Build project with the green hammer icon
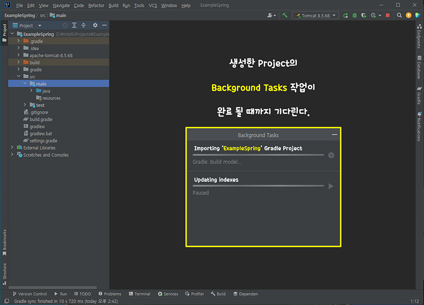Image resolution: width=424 pixels, height=305 pixels. [285, 15]
